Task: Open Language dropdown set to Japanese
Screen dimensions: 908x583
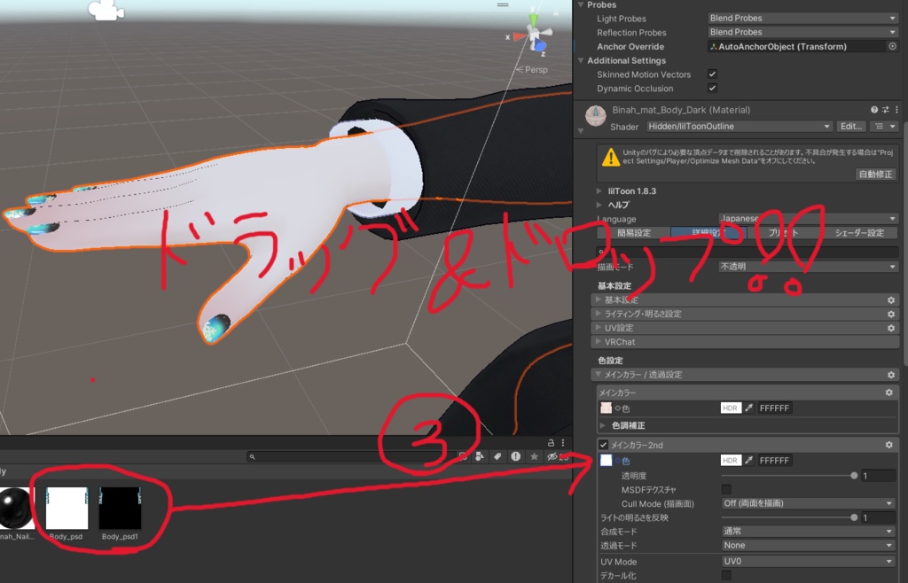Action: 808,219
